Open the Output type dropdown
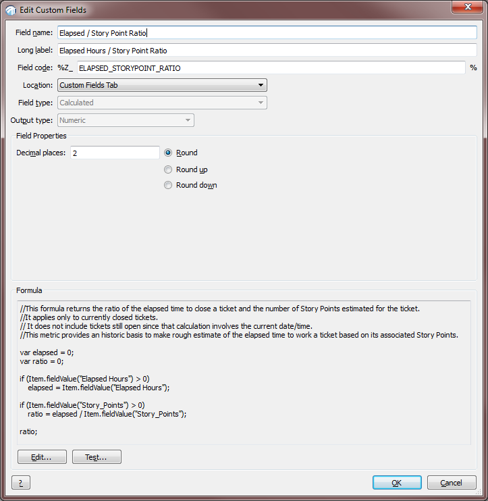This screenshot has height=501, width=488. [x=126, y=120]
